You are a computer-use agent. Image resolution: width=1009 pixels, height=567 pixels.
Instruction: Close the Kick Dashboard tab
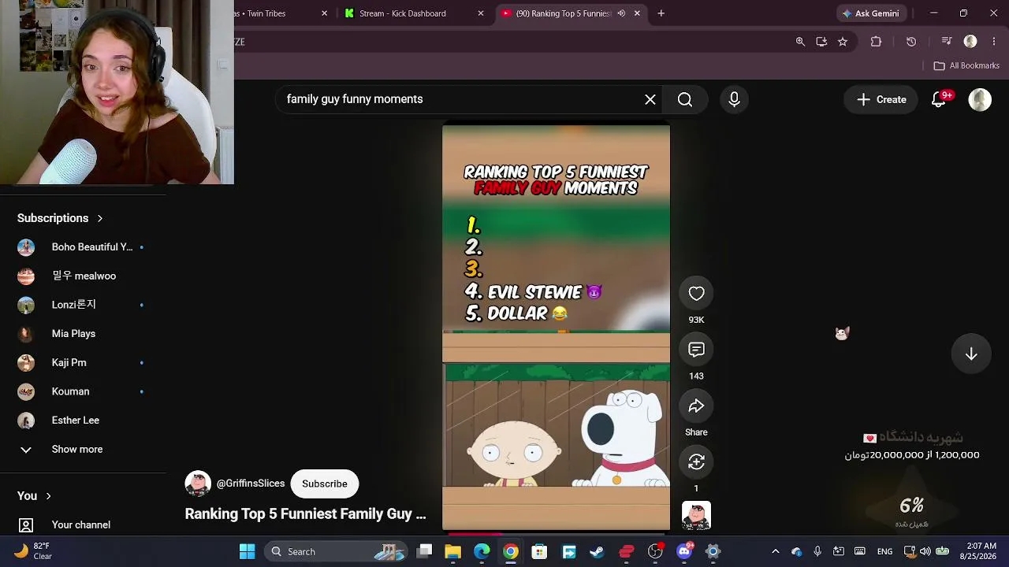[481, 13]
